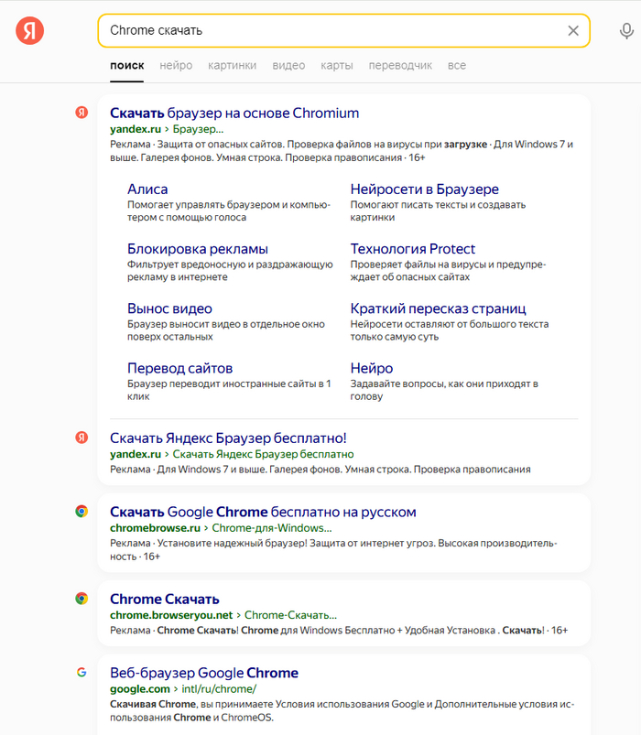Switch to the картинки tab
Image resolution: width=641 pixels, height=735 pixels.
pos(232,66)
